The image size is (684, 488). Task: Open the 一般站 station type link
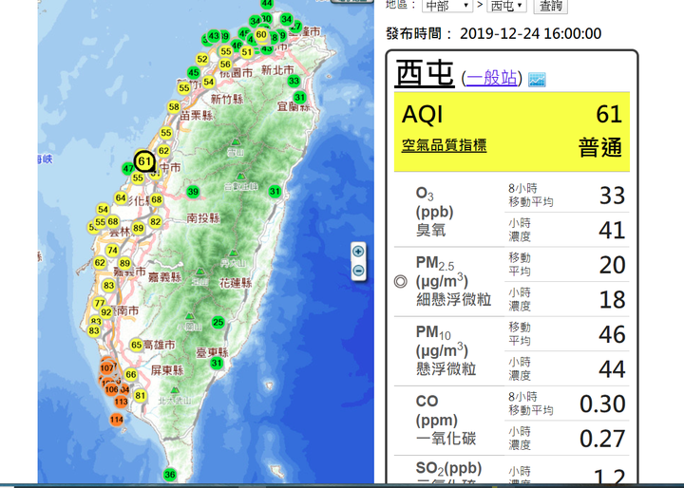[492, 78]
